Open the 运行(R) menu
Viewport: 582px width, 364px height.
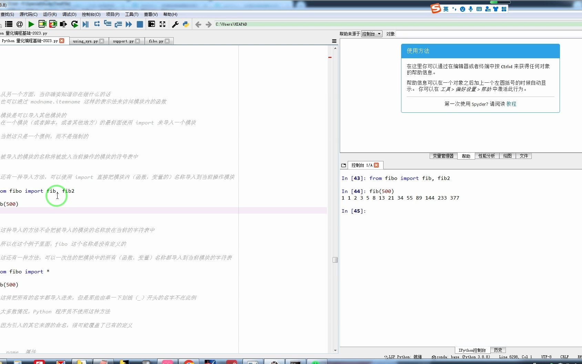[50, 14]
